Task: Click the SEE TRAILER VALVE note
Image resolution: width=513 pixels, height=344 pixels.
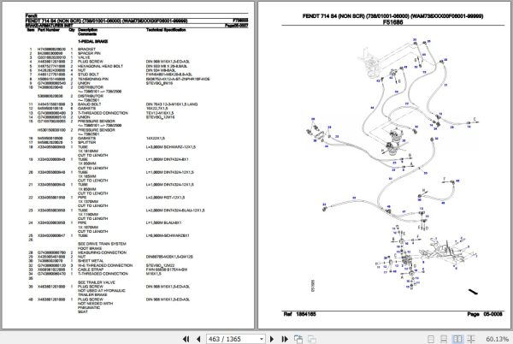Action: pyautogui.click(x=97, y=282)
